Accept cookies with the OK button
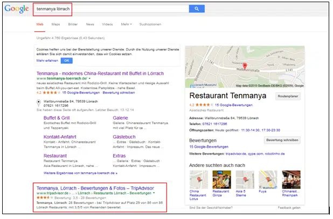This screenshot has width=333, height=219. (66, 61)
